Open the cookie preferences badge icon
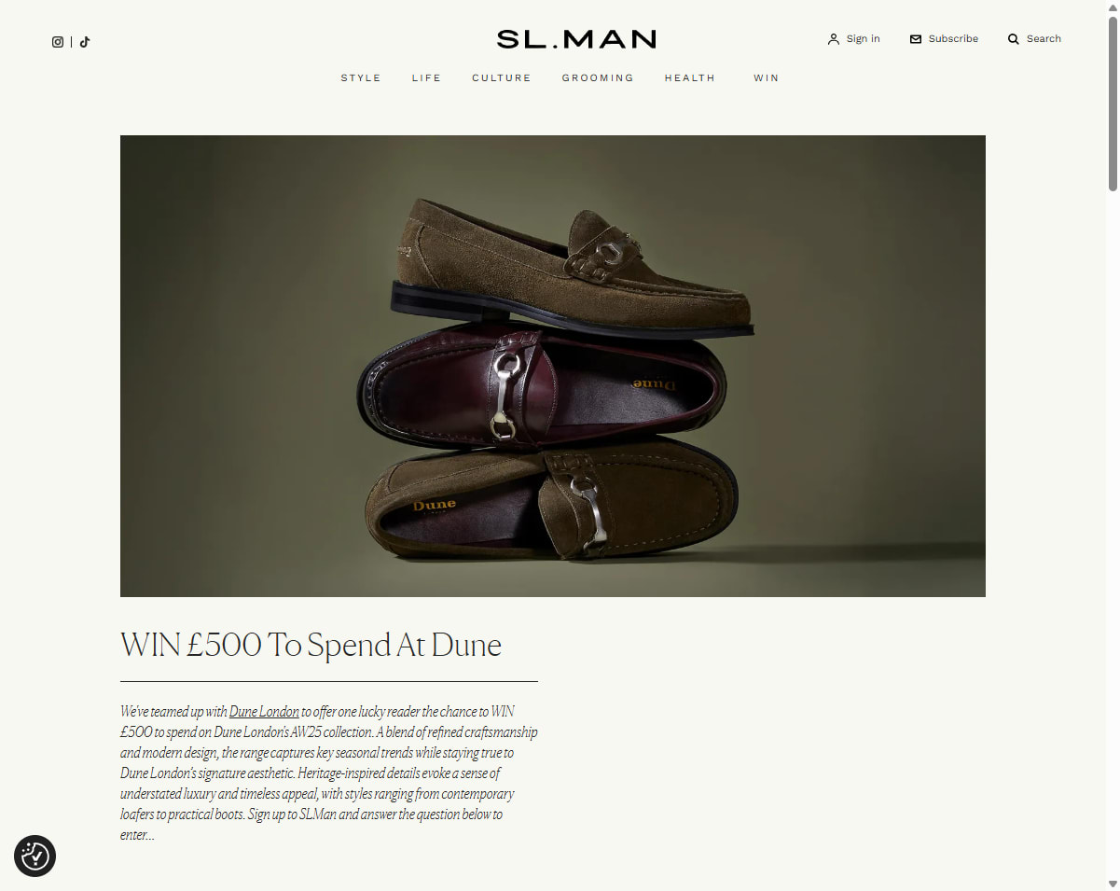The height and width of the screenshot is (891, 1120). (x=35, y=856)
